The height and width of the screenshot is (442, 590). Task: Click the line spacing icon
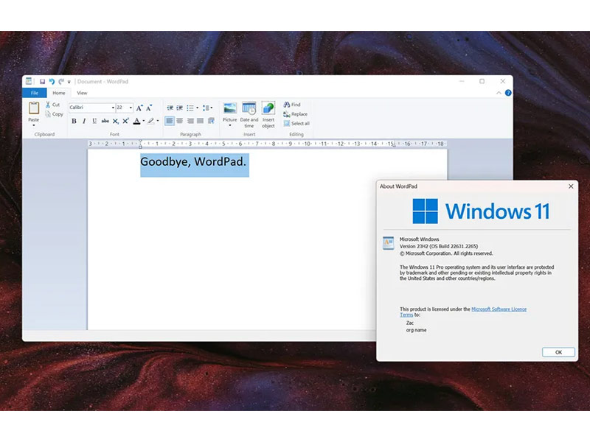click(x=206, y=108)
